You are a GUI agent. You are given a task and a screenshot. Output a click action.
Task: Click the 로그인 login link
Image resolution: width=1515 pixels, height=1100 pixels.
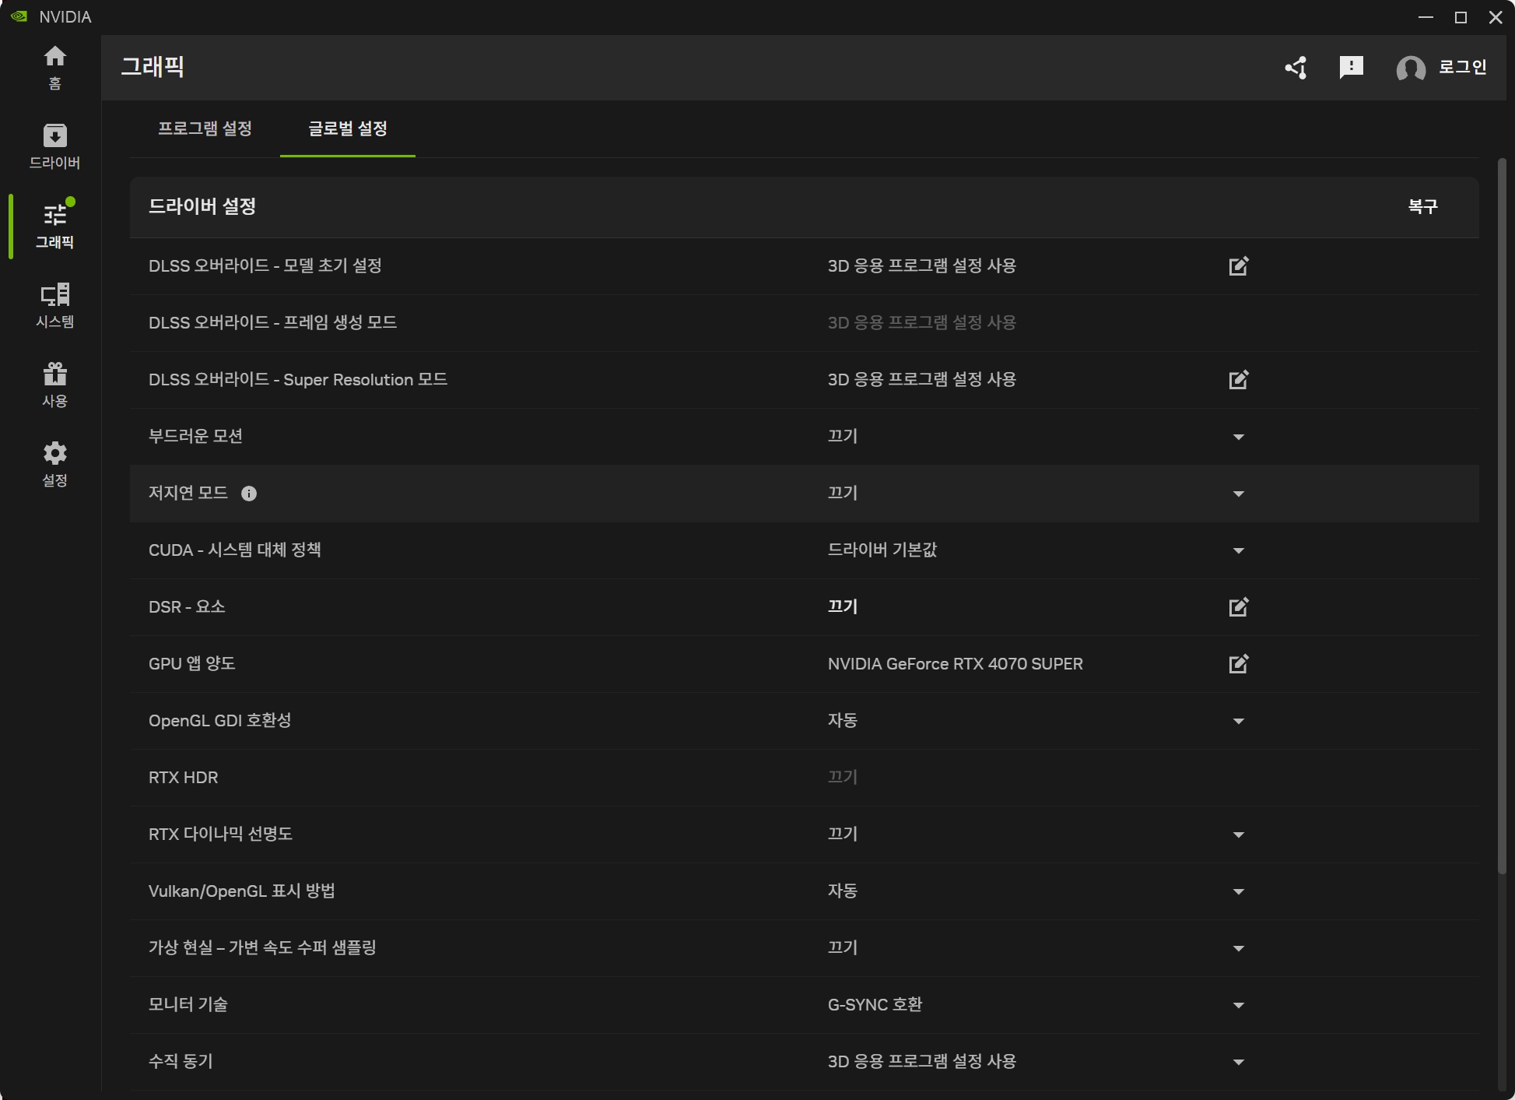tap(1462, 68)
